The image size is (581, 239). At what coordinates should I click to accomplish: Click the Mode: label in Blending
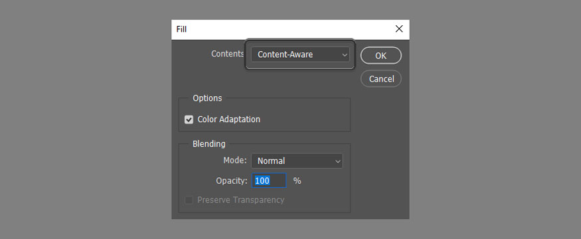235,161
